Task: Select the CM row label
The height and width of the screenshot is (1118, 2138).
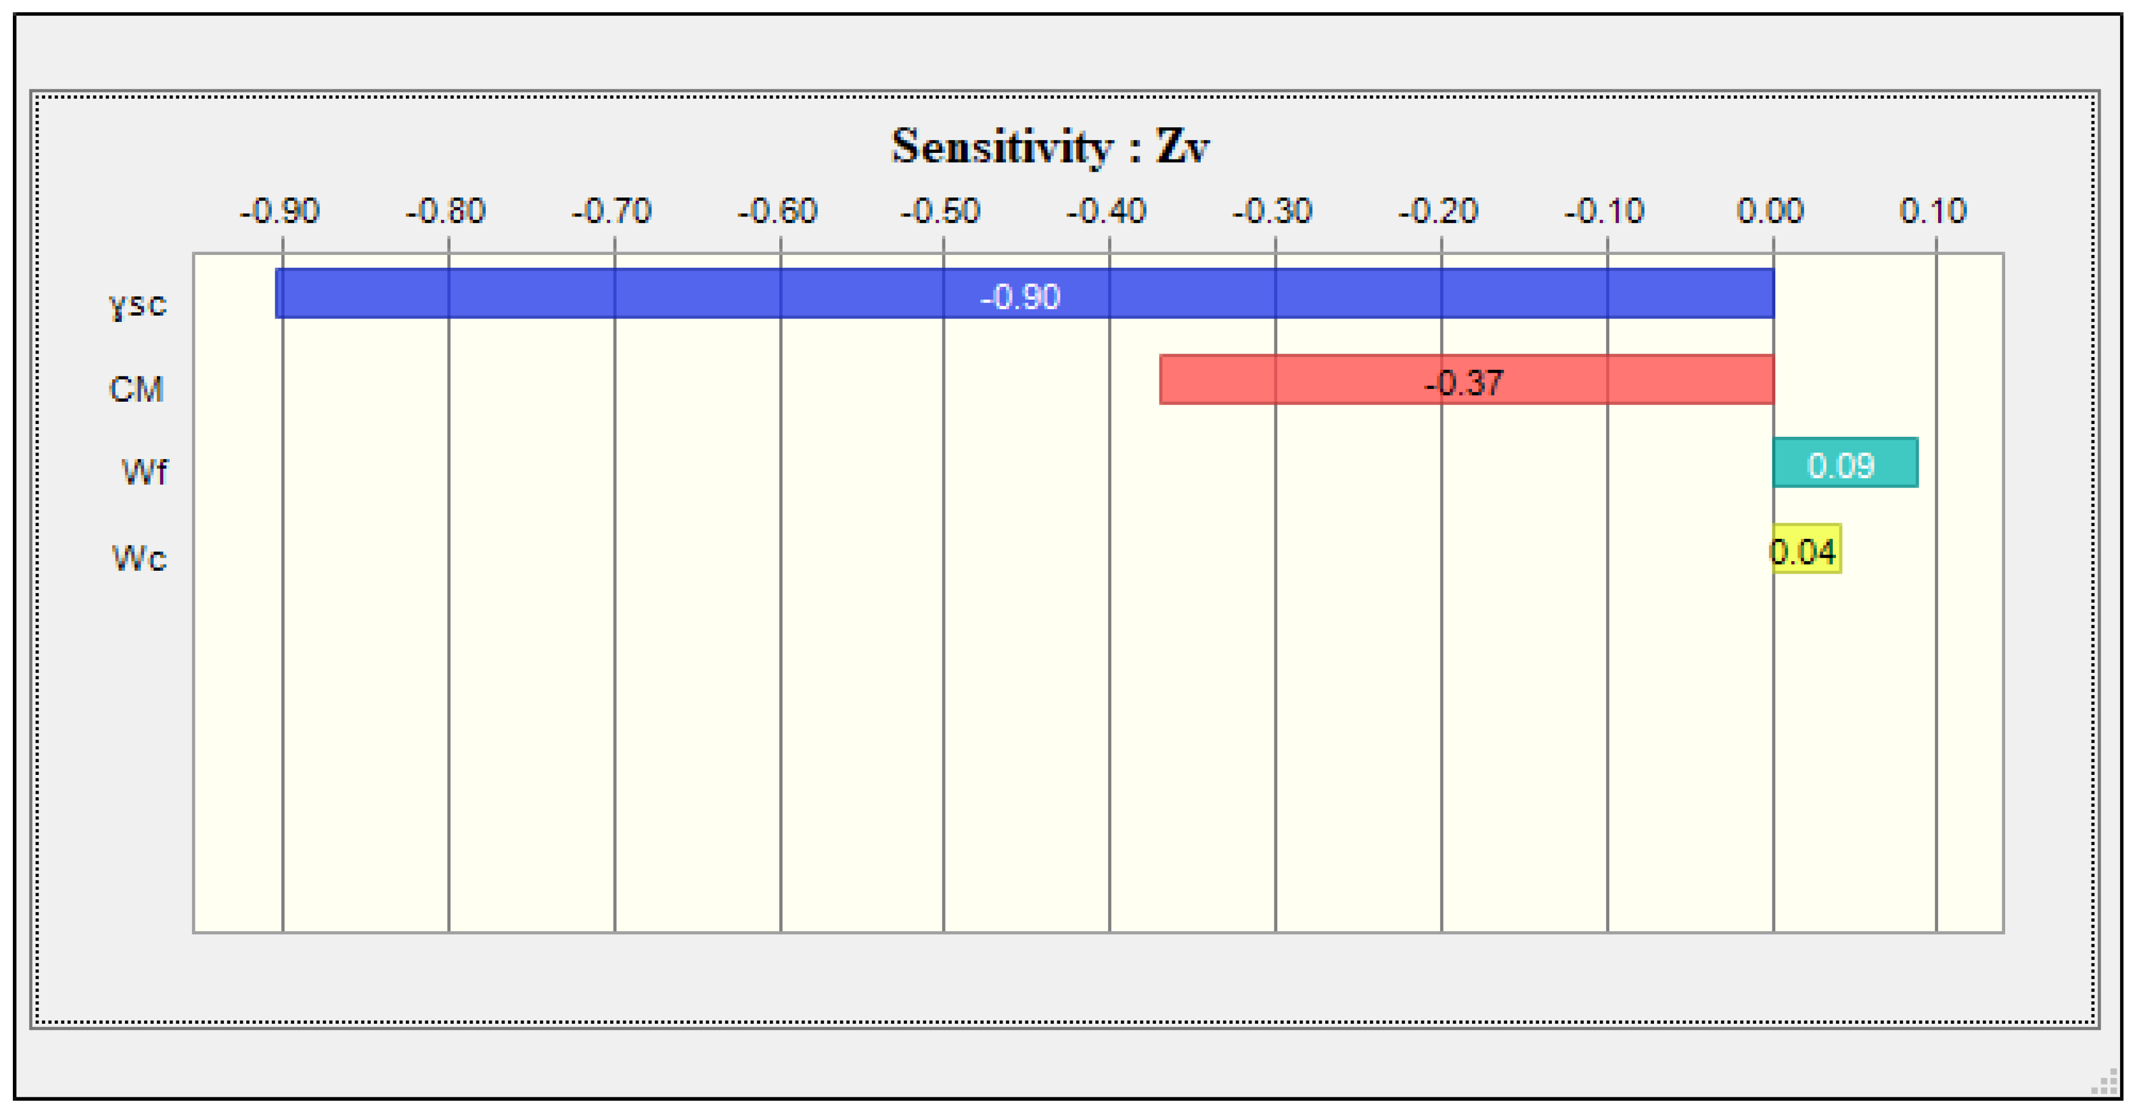Action: (136, 389)
